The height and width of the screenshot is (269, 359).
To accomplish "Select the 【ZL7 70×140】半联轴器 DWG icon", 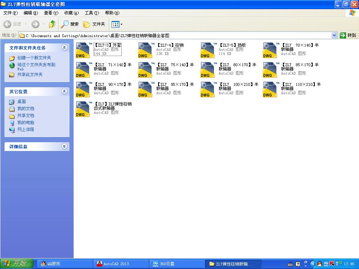I will point(270,50).
